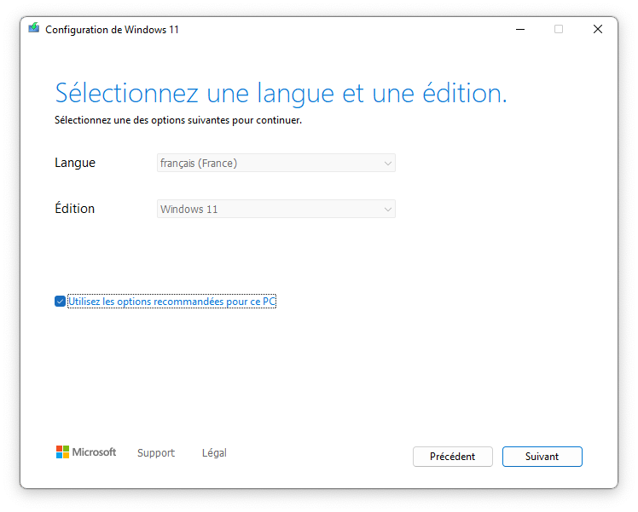
Task: Open the Langue dropdown
Action: pos(275,163)
